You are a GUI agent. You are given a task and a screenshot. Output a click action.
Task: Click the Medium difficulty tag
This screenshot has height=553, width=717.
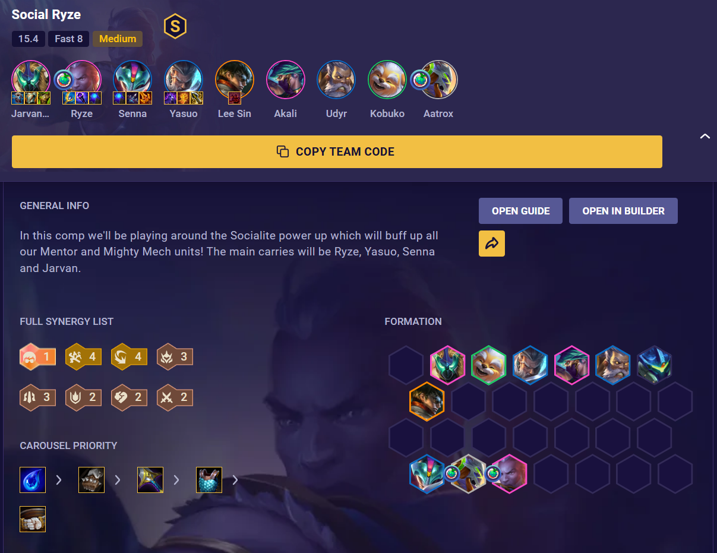118,39
